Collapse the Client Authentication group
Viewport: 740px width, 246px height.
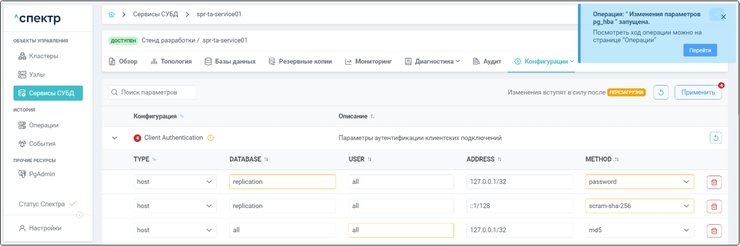[115, 138]
